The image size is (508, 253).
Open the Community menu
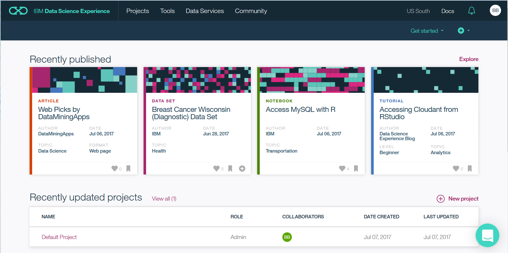click(x=251, y=11)
